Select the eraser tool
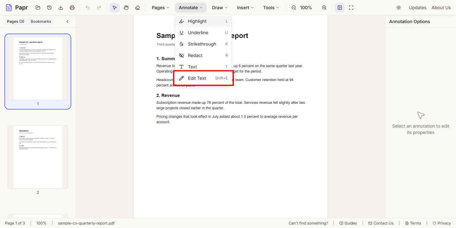 click(137, 8)
